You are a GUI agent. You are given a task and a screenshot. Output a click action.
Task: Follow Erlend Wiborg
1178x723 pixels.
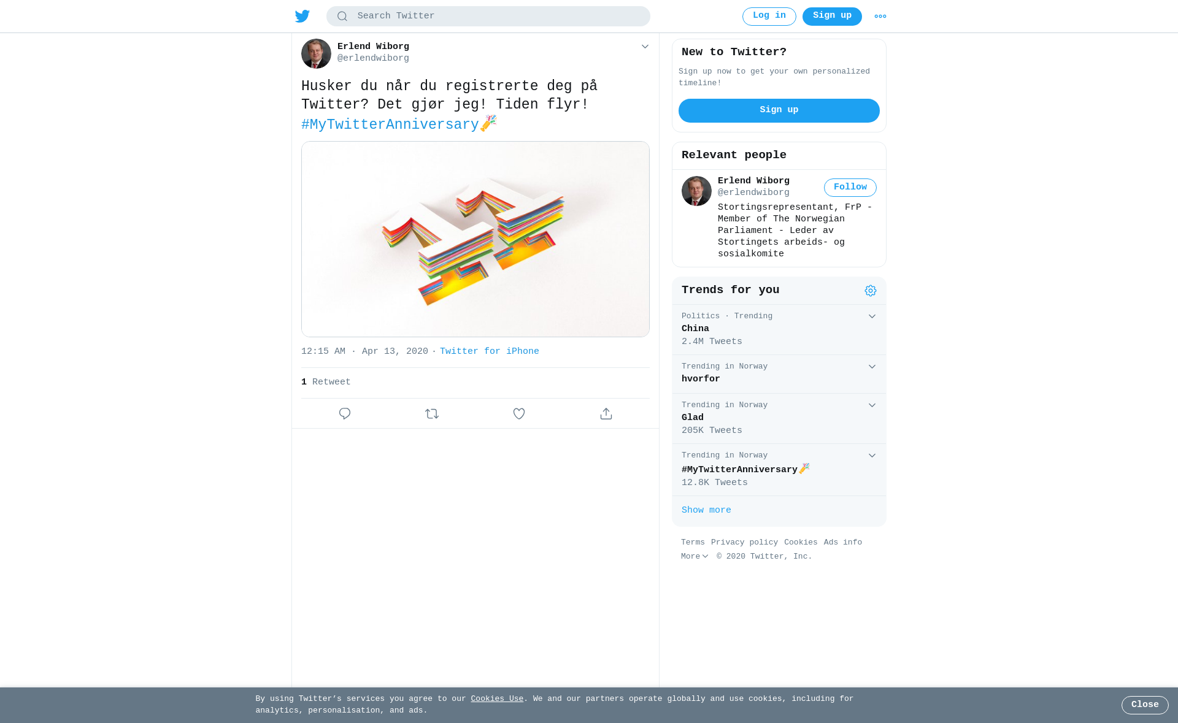(x=850, y=188)
